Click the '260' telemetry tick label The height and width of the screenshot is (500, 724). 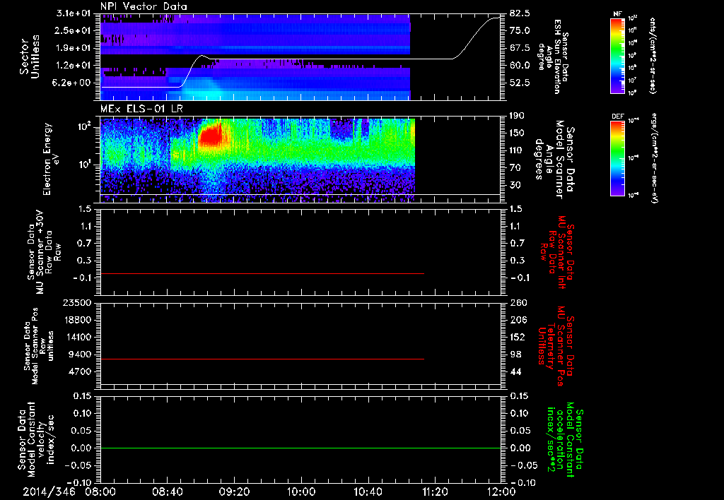tap(517, 303)
